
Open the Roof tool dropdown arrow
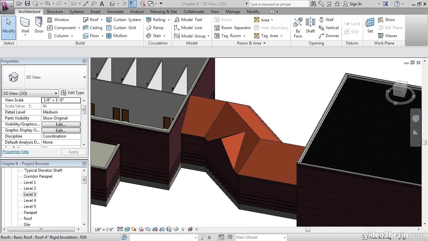[x=102, y=20]
